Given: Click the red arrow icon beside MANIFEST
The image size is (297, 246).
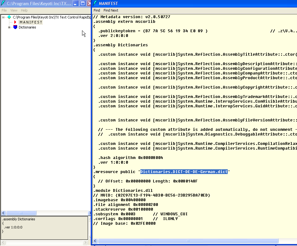Looking at the screenshot, I should [15, 22].
